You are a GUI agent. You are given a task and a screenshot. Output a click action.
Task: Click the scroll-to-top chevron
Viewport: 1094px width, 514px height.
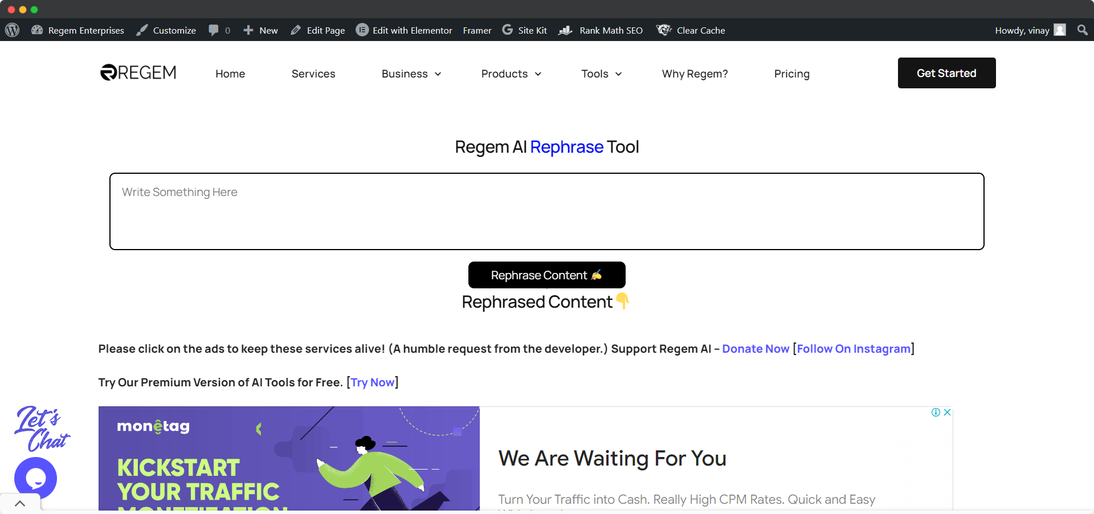(x=21, y=503)
